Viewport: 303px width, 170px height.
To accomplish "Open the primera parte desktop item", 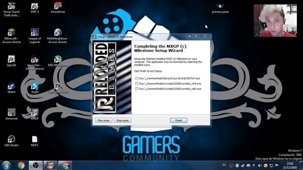I will click(x=220, y=8).
